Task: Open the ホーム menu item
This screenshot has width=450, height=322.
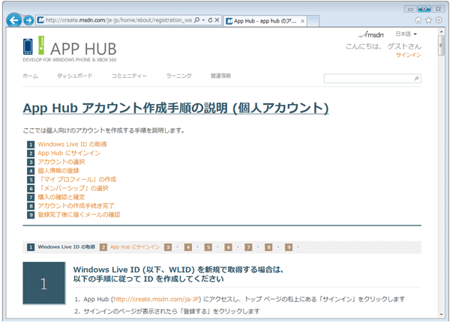Action: (30, 76)
